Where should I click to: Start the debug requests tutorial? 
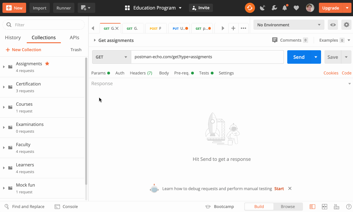coord(279,188)
